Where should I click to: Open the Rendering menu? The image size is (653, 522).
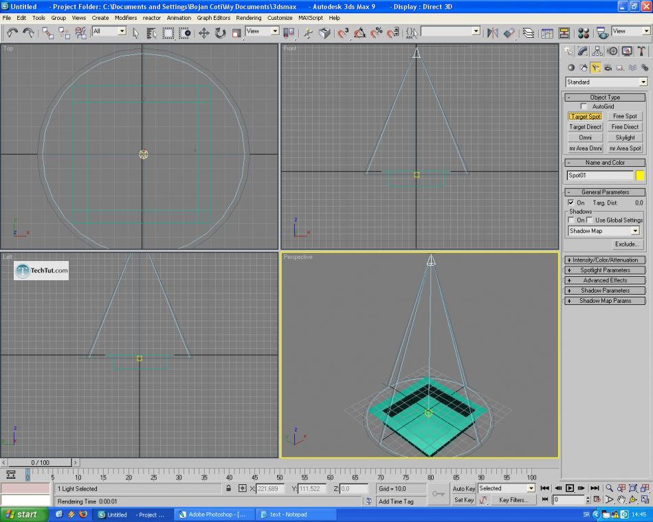pos(248,18)
